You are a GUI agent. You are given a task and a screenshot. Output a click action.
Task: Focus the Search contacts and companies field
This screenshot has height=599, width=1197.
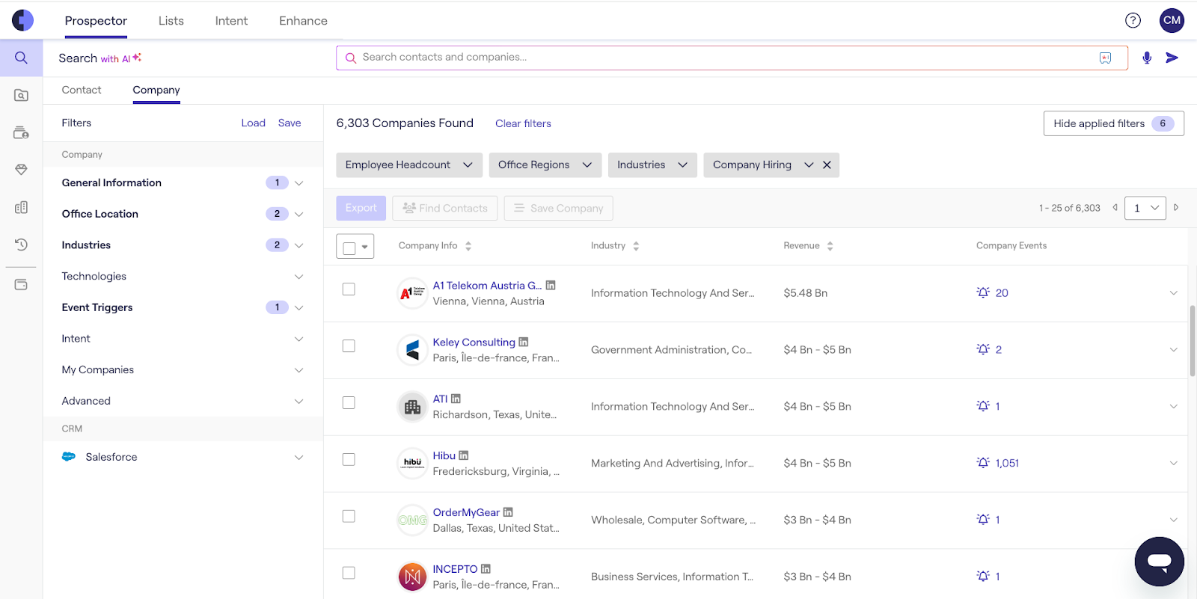pos(732,58)
